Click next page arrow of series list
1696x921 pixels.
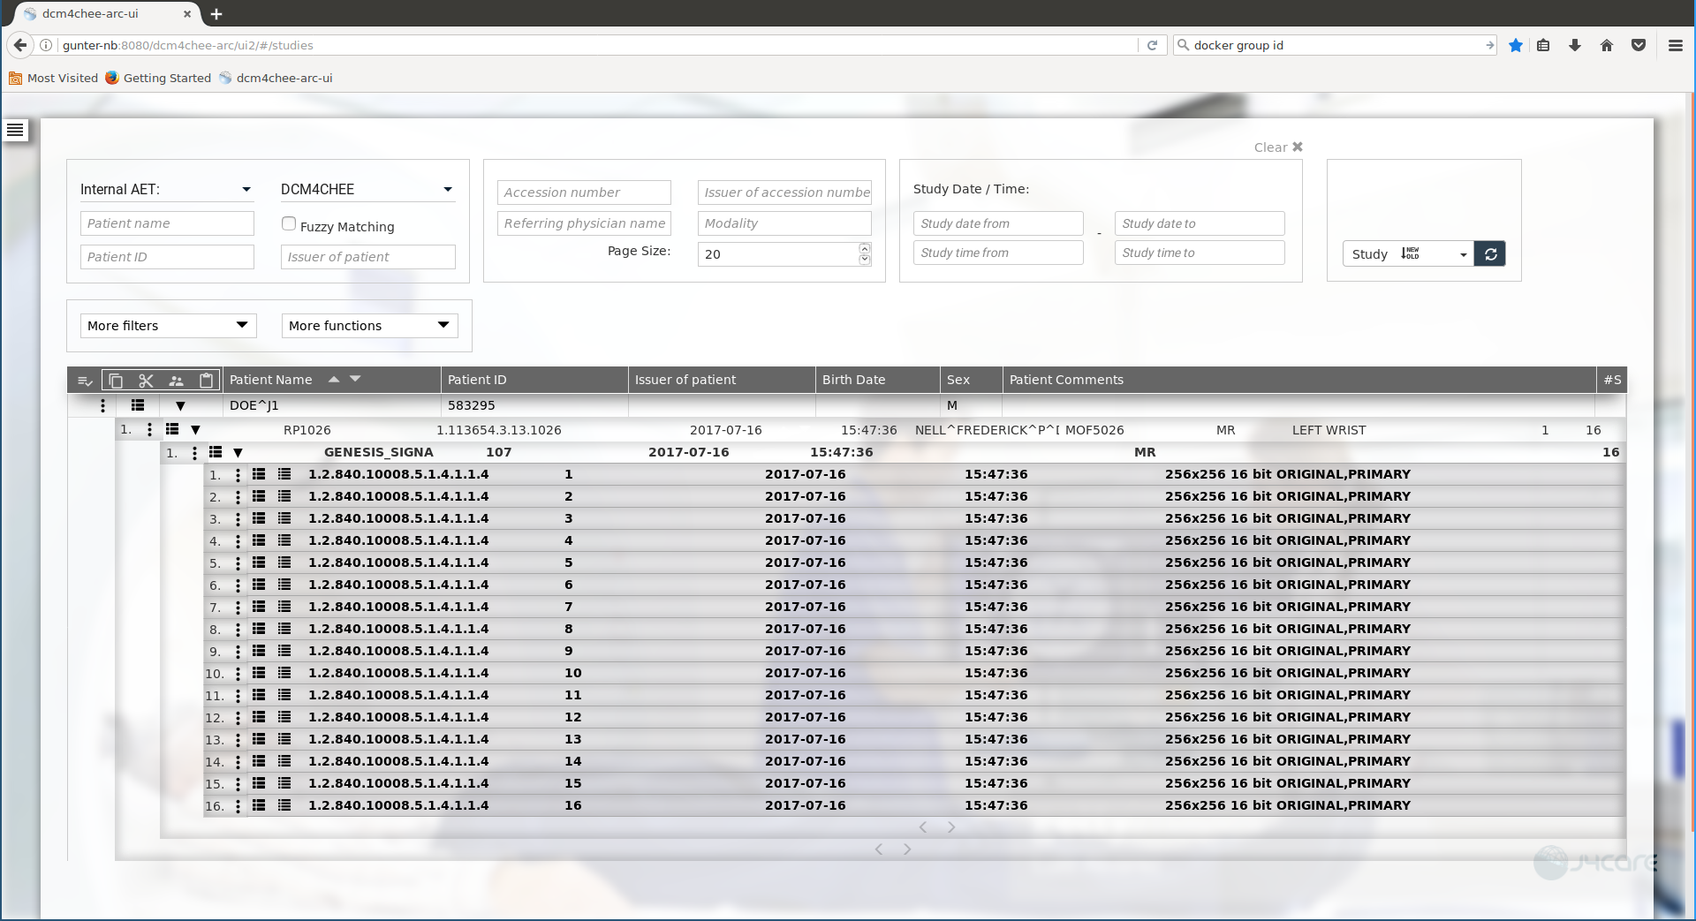[x=907, y=849]
